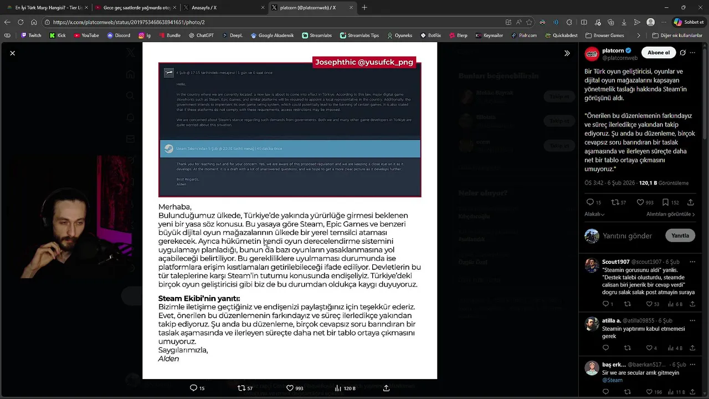709x399 pixels.
Task: Click the Yanıtla reply button
Action: coord(680,236)
